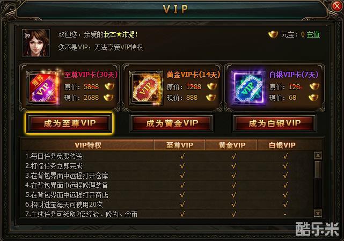
Task: Click the privileges list scroll down arrow
Action: click(x=318, y=213)
